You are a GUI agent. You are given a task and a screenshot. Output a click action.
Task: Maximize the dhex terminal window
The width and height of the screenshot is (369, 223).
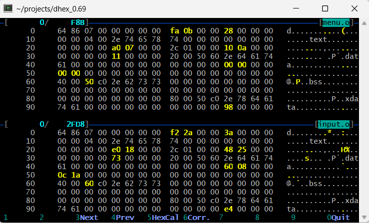coord(325,8)
